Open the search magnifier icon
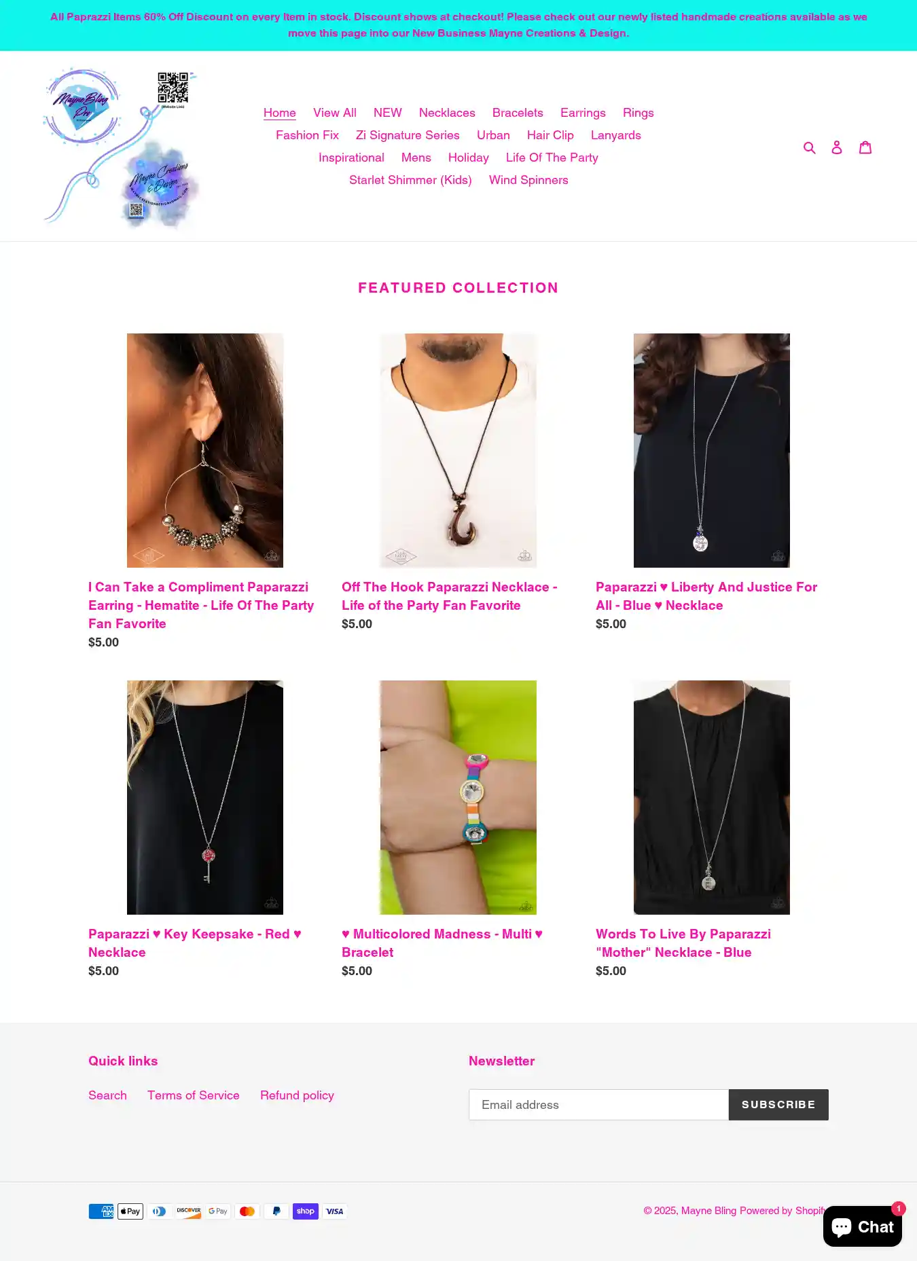 (x=809, y=147)
